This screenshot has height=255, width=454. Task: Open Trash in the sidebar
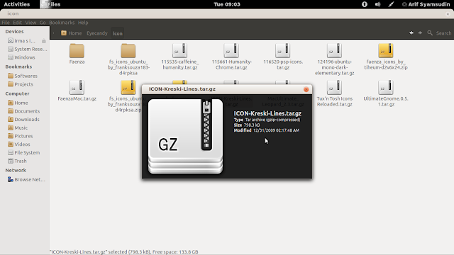tap(17, 161)
